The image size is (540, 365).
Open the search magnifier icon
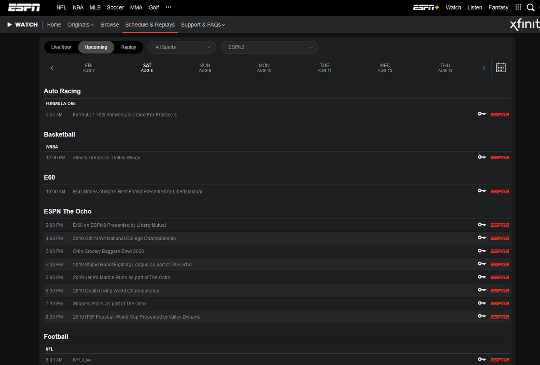531,8
